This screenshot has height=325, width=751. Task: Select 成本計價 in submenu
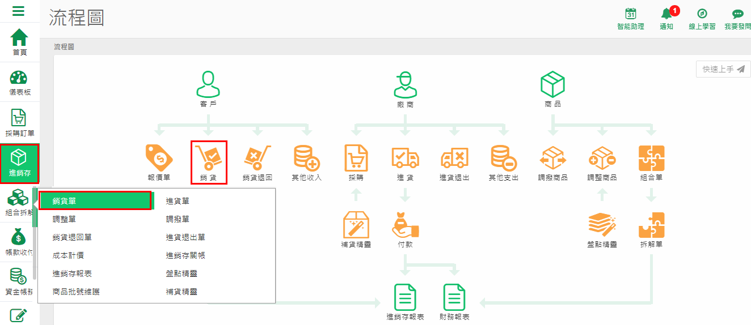68,255
